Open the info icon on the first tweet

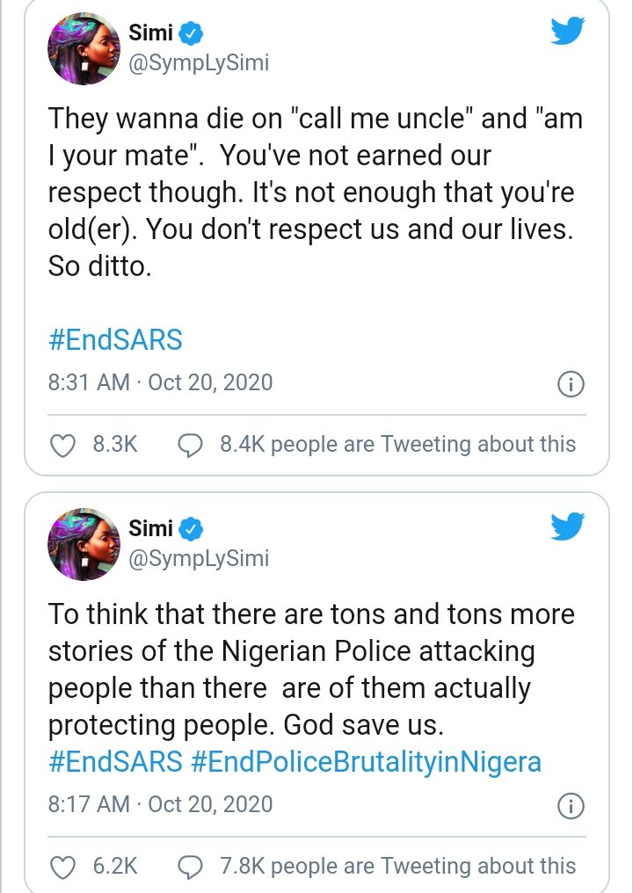pyautogui.click(x=571, y=384)
